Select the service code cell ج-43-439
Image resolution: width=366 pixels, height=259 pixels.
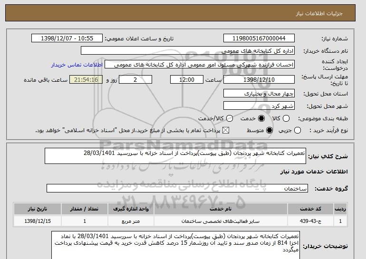coord(310,221)
